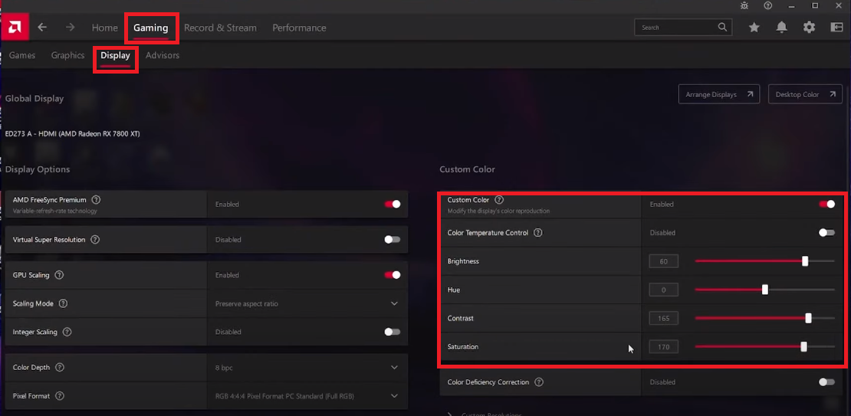This screenshot has width=851, height=416.
Task: Disable AMD FreeSync Premium toggle
Action: point(392,205)
